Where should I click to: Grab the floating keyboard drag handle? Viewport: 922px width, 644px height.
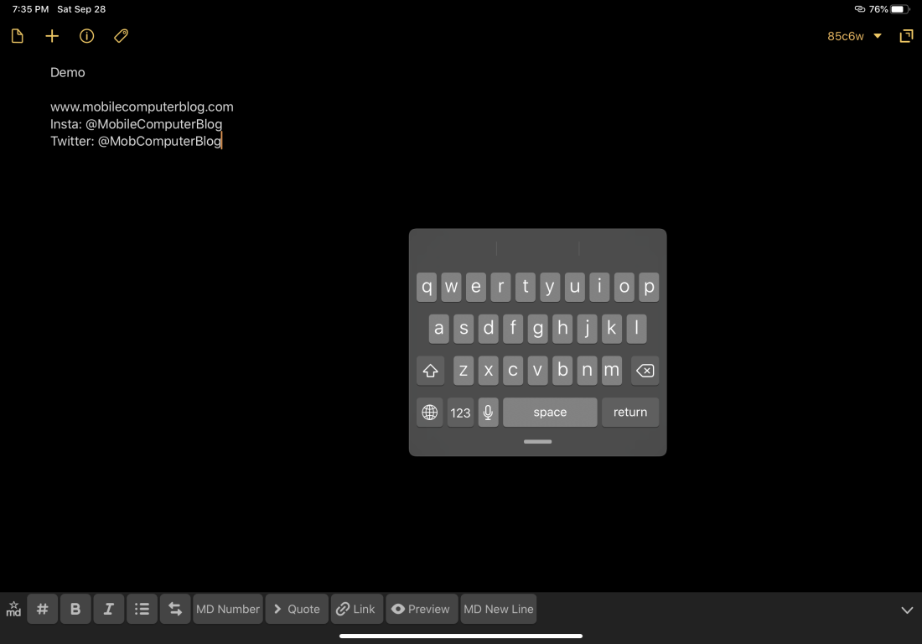(537, 441)
